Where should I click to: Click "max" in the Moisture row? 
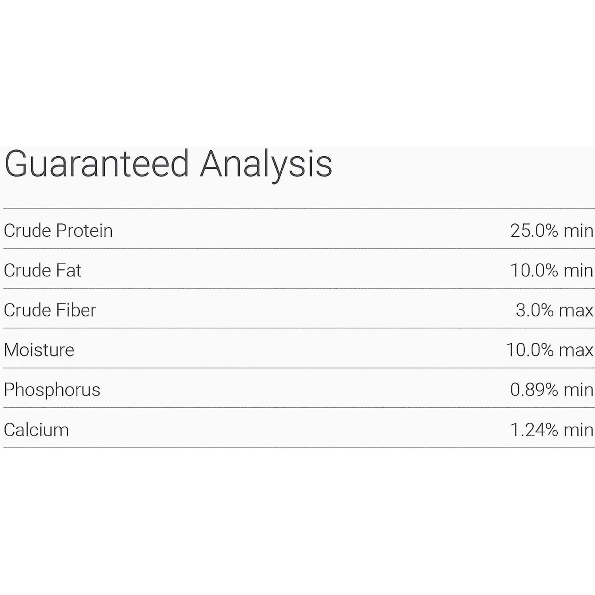pos(576,350)
